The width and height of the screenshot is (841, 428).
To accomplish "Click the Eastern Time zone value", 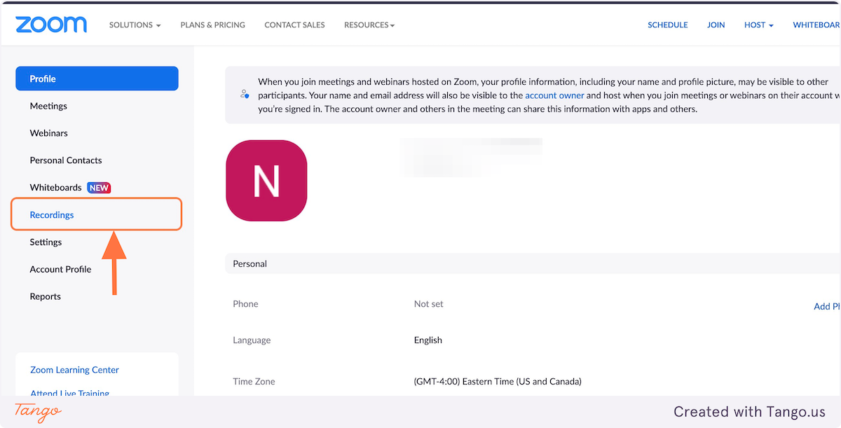I will [x=498, y=382].
